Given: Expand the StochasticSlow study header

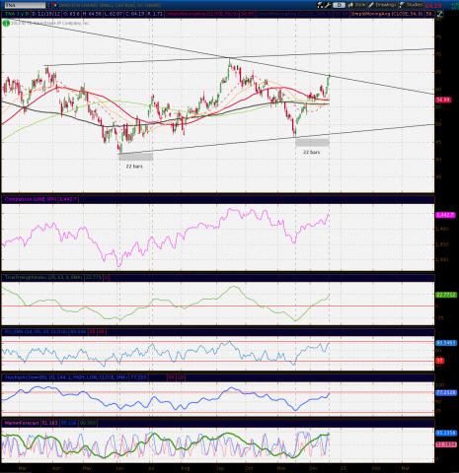Looking at the screenshot, I should click(x=66, y=377).
